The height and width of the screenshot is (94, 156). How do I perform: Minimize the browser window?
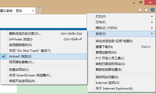point(134,3)
